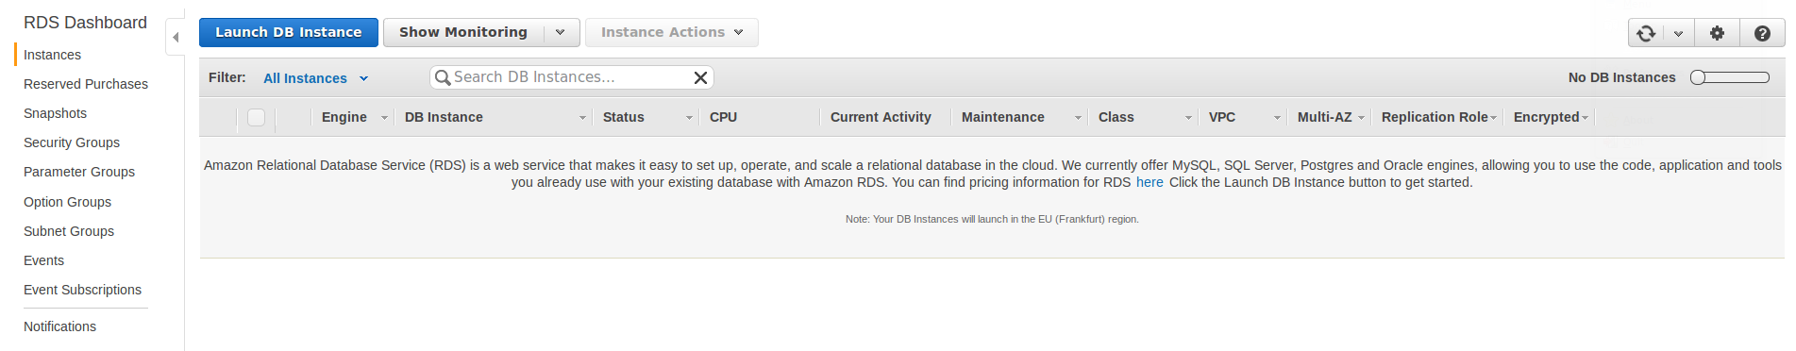
Task: Click the No DB Instances pagination slider
Action: (x=1730, y=77)
